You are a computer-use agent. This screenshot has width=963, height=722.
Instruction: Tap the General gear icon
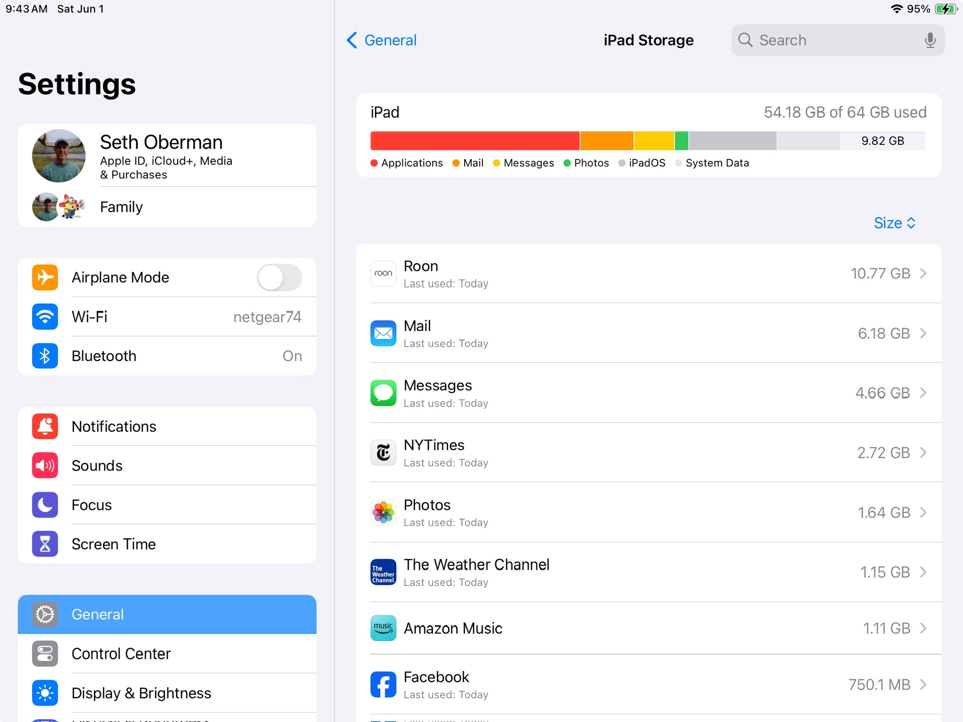click(45, 614)
